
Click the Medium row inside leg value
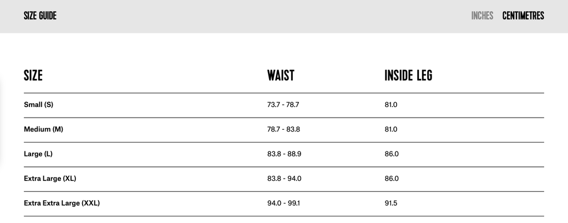391,129
